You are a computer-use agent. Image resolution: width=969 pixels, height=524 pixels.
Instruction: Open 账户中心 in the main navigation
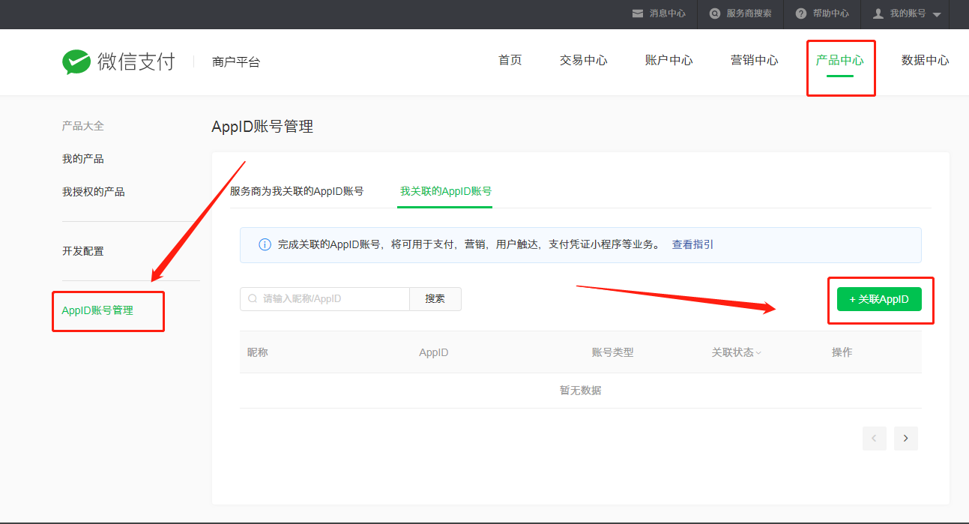tap(669, 60)
